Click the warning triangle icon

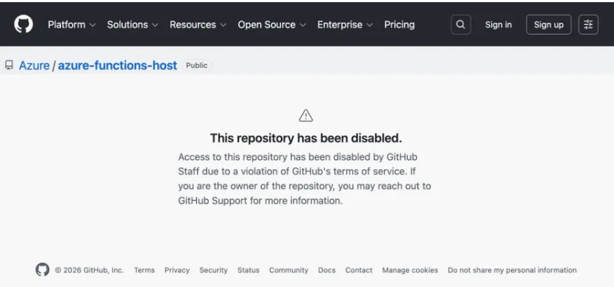click(306, 115)
